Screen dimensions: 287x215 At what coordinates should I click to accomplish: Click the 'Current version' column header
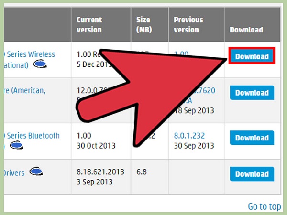tap(89, 24)
